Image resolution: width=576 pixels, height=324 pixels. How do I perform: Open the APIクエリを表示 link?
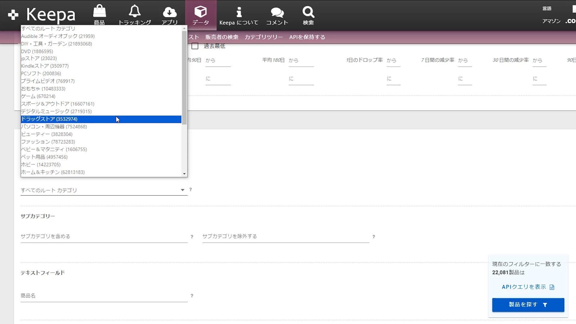coord(524,287)
